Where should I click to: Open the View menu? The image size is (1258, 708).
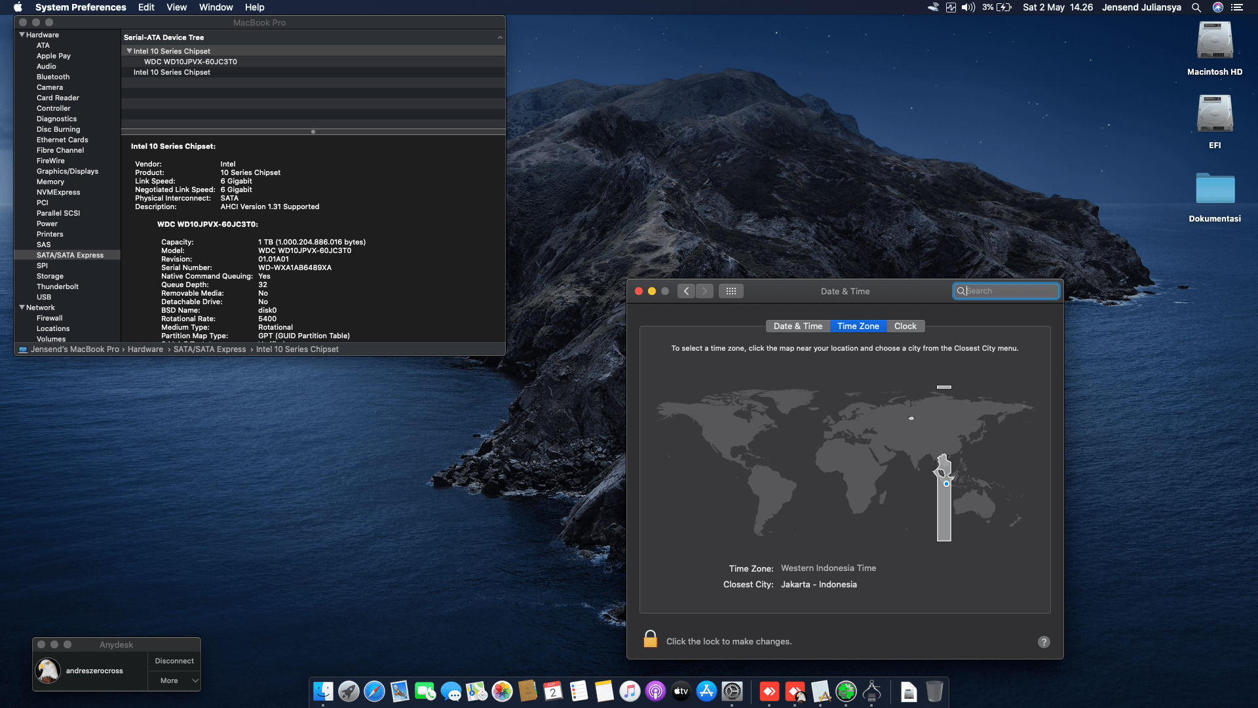point(176,7)
